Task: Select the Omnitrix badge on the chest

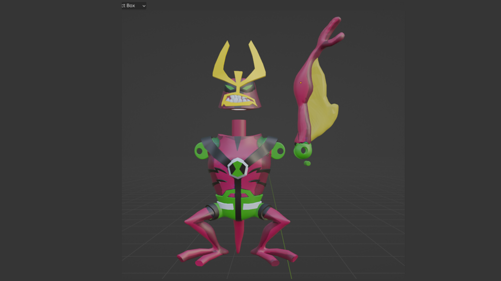Action: [238, 168]
